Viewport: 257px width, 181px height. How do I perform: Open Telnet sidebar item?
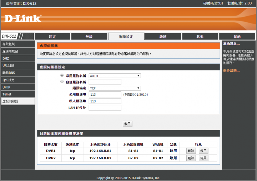pyautogui.click(x=18, y=94)
